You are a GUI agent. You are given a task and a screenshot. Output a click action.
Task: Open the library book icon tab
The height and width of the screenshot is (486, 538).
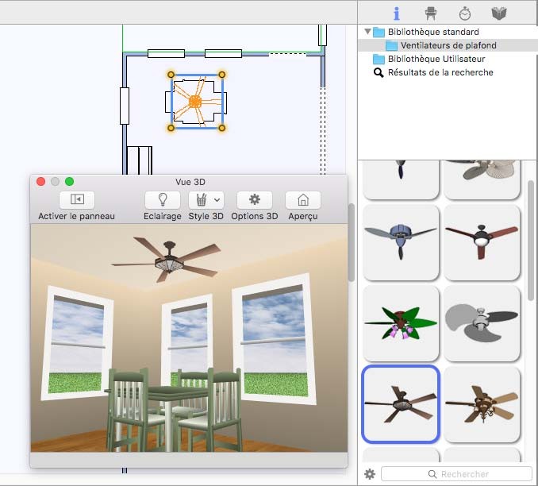pos(499,13)
